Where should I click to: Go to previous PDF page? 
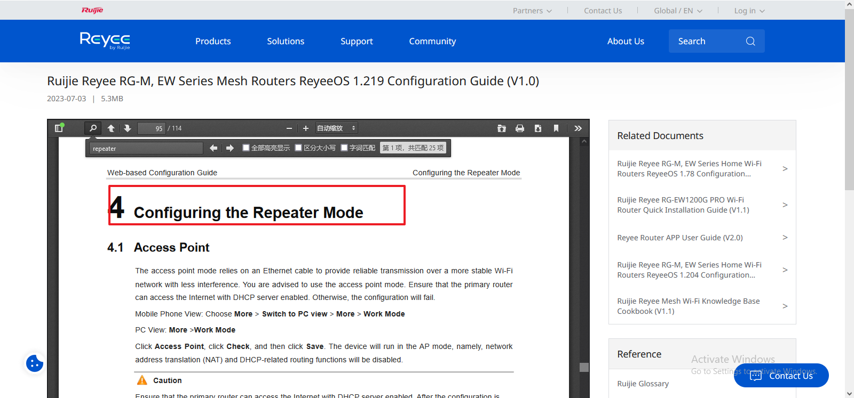111,128
